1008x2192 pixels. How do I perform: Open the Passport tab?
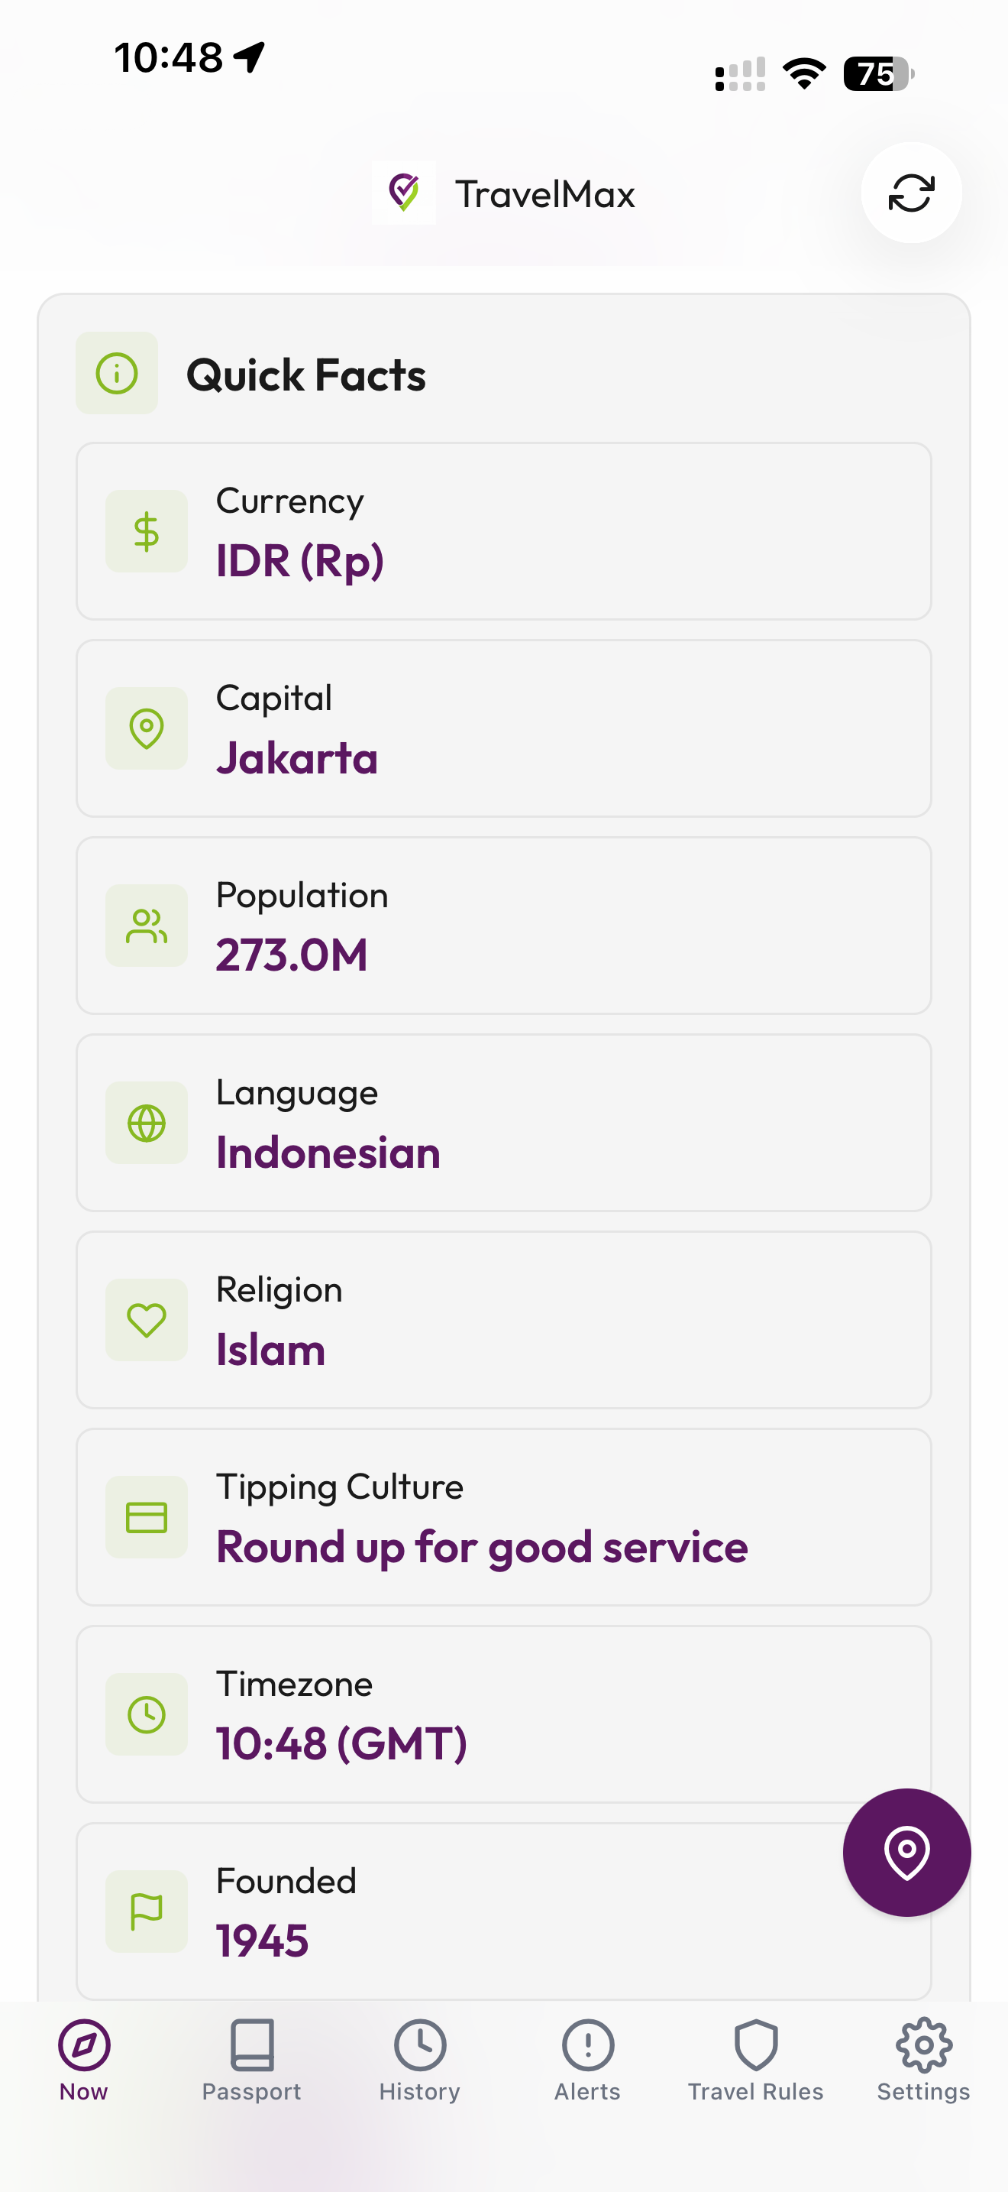(x=251, y=2059)
